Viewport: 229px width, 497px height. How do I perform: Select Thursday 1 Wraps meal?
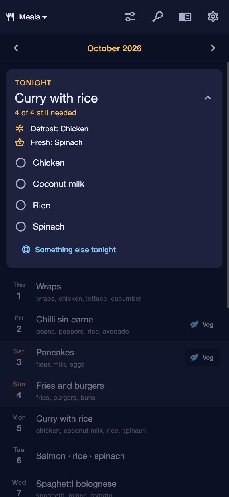pyautogui.click(x=114, y=291)
